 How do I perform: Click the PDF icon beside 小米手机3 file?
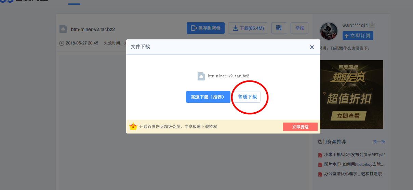pos(320,155)
